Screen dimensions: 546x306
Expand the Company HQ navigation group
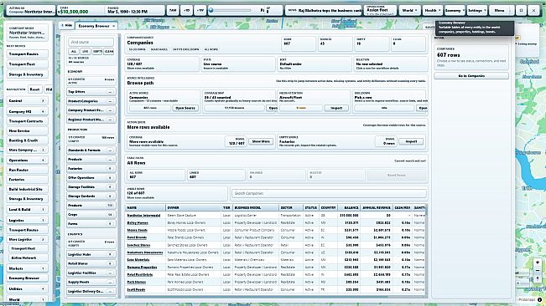click(27, 111)
